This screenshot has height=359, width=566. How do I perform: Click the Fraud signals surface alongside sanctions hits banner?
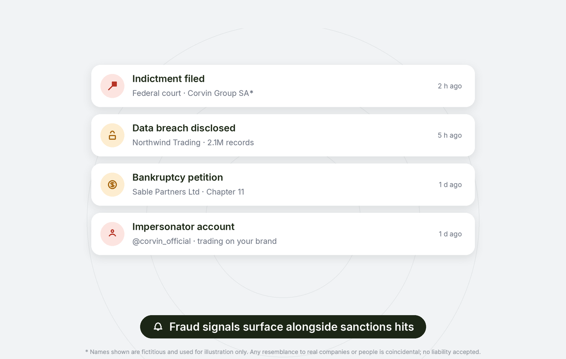point(283,327)
